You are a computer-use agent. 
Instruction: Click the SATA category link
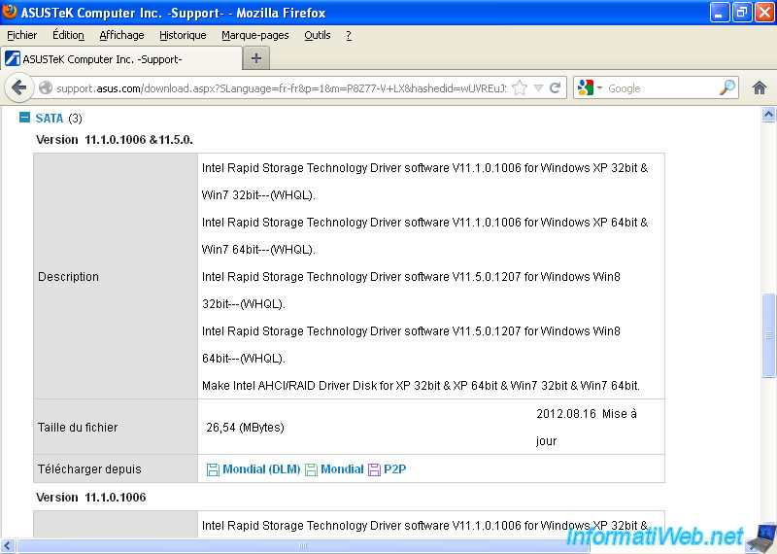tap(50, 118)
